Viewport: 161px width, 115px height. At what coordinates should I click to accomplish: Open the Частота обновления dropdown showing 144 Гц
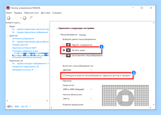78,99
